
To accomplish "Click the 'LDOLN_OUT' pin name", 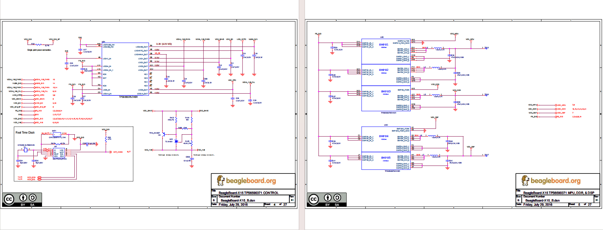I will 143,94.
